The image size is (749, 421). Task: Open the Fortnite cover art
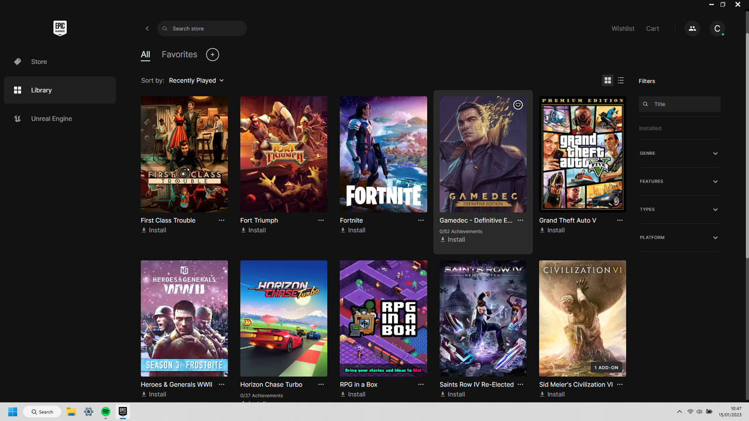pos(383,154)
